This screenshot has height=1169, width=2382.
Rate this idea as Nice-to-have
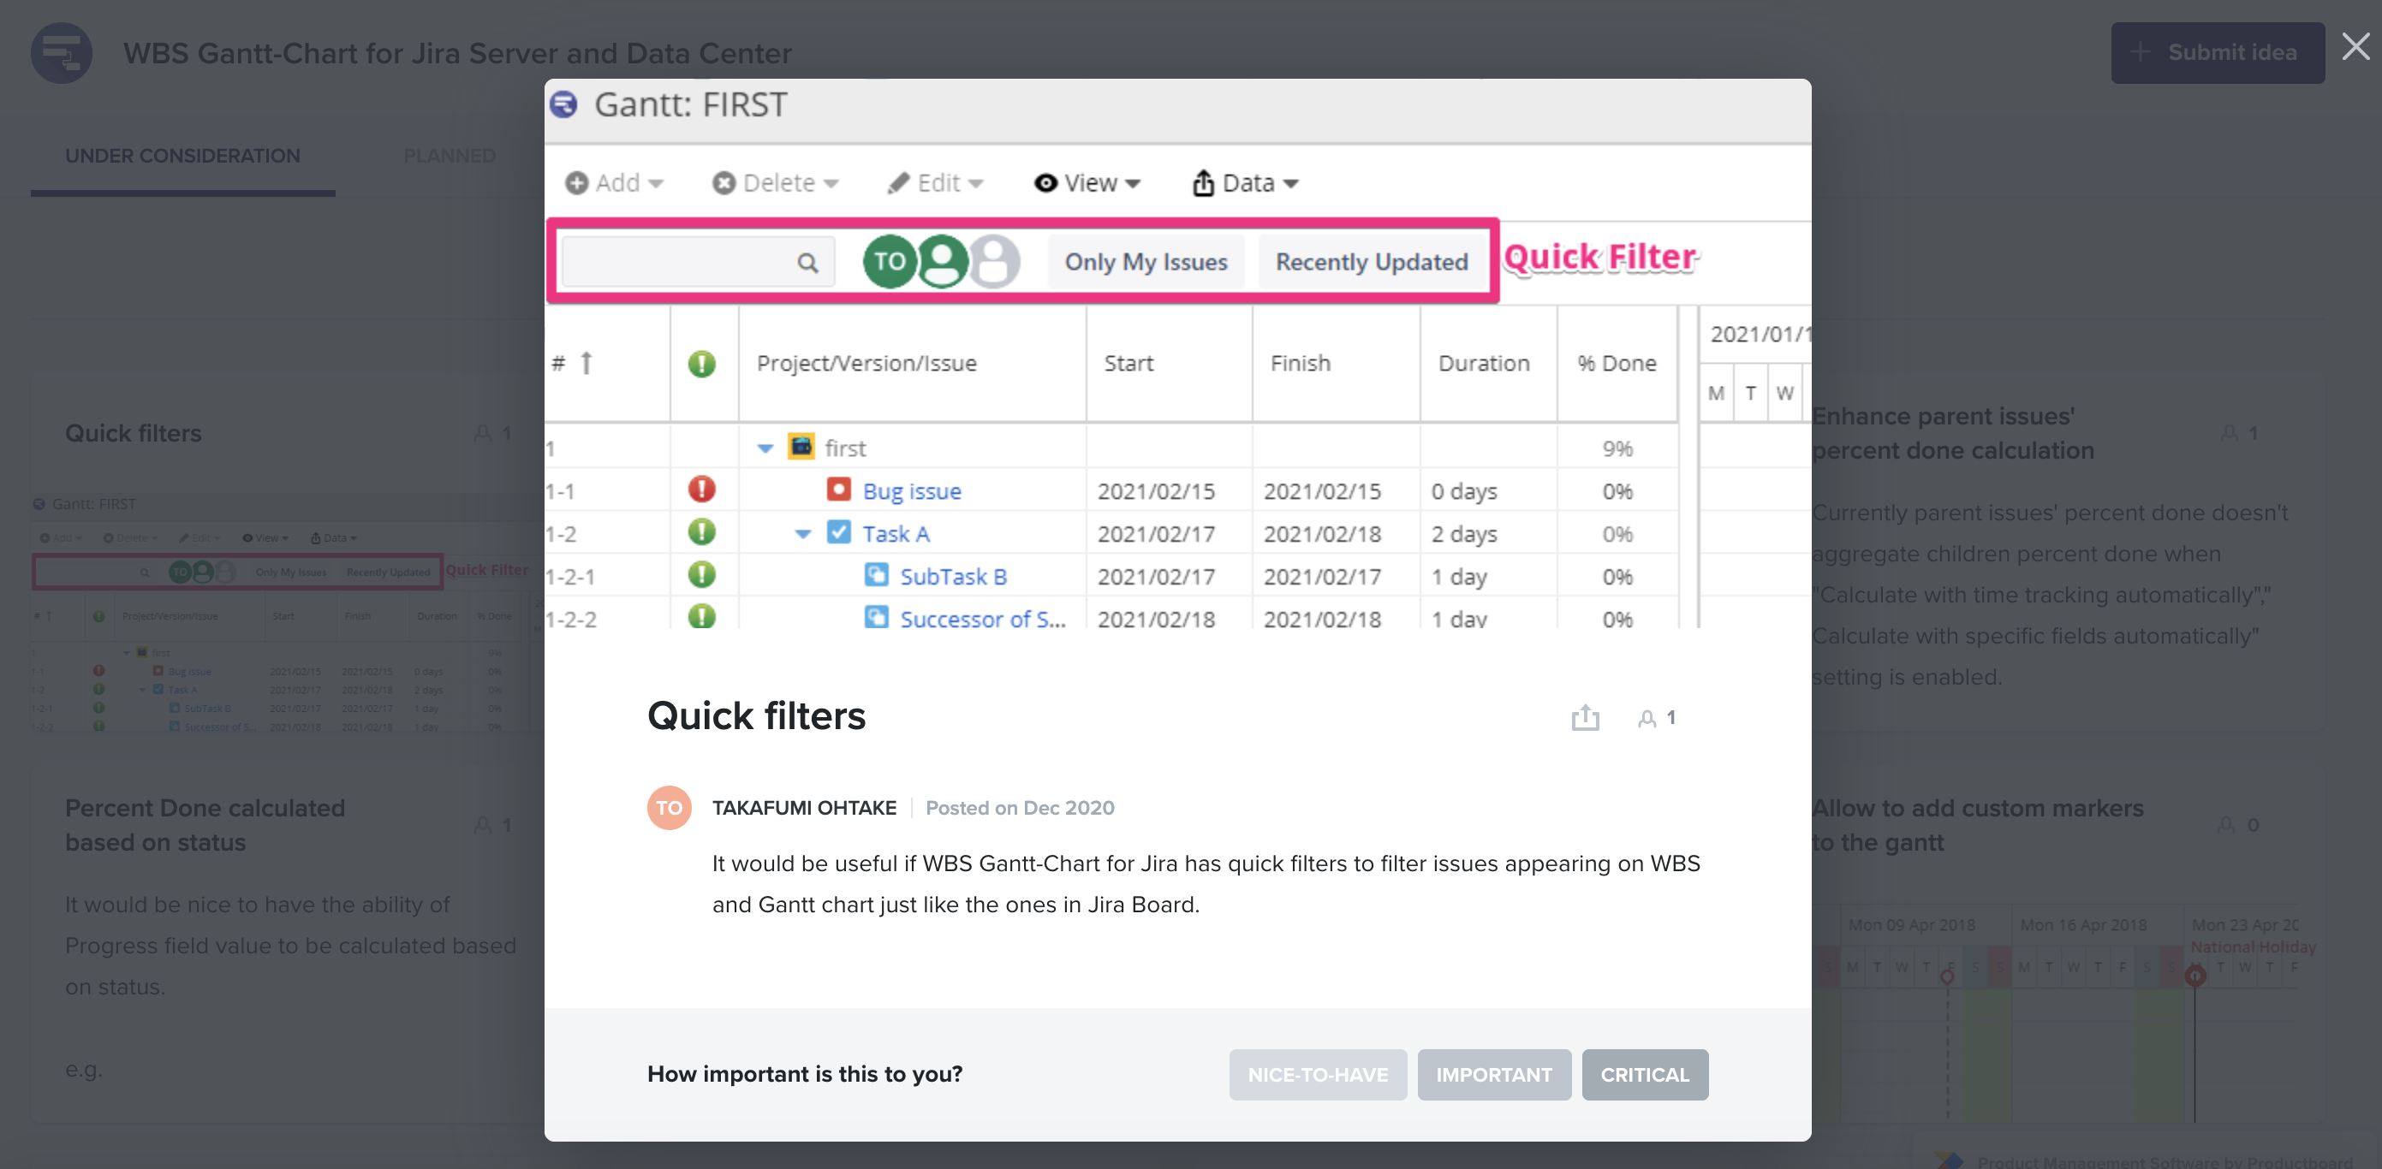pyautogui.click(x=1317, y=1074)
